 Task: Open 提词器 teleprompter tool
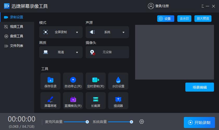tap(118, 101)
